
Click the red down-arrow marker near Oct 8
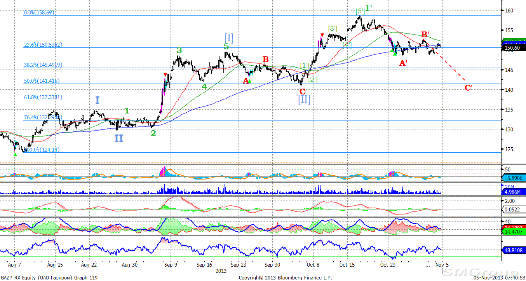(x=322, y=35)
